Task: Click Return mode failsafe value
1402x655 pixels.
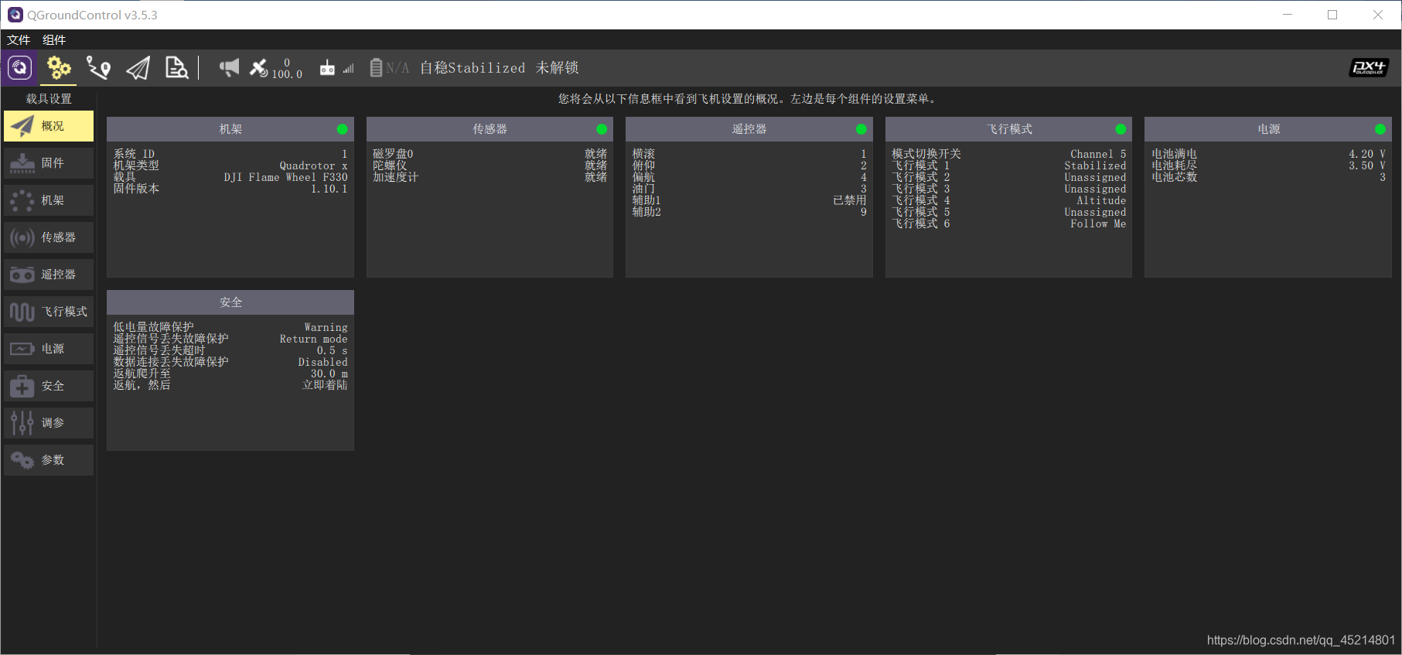Action: tap(313, 339)
